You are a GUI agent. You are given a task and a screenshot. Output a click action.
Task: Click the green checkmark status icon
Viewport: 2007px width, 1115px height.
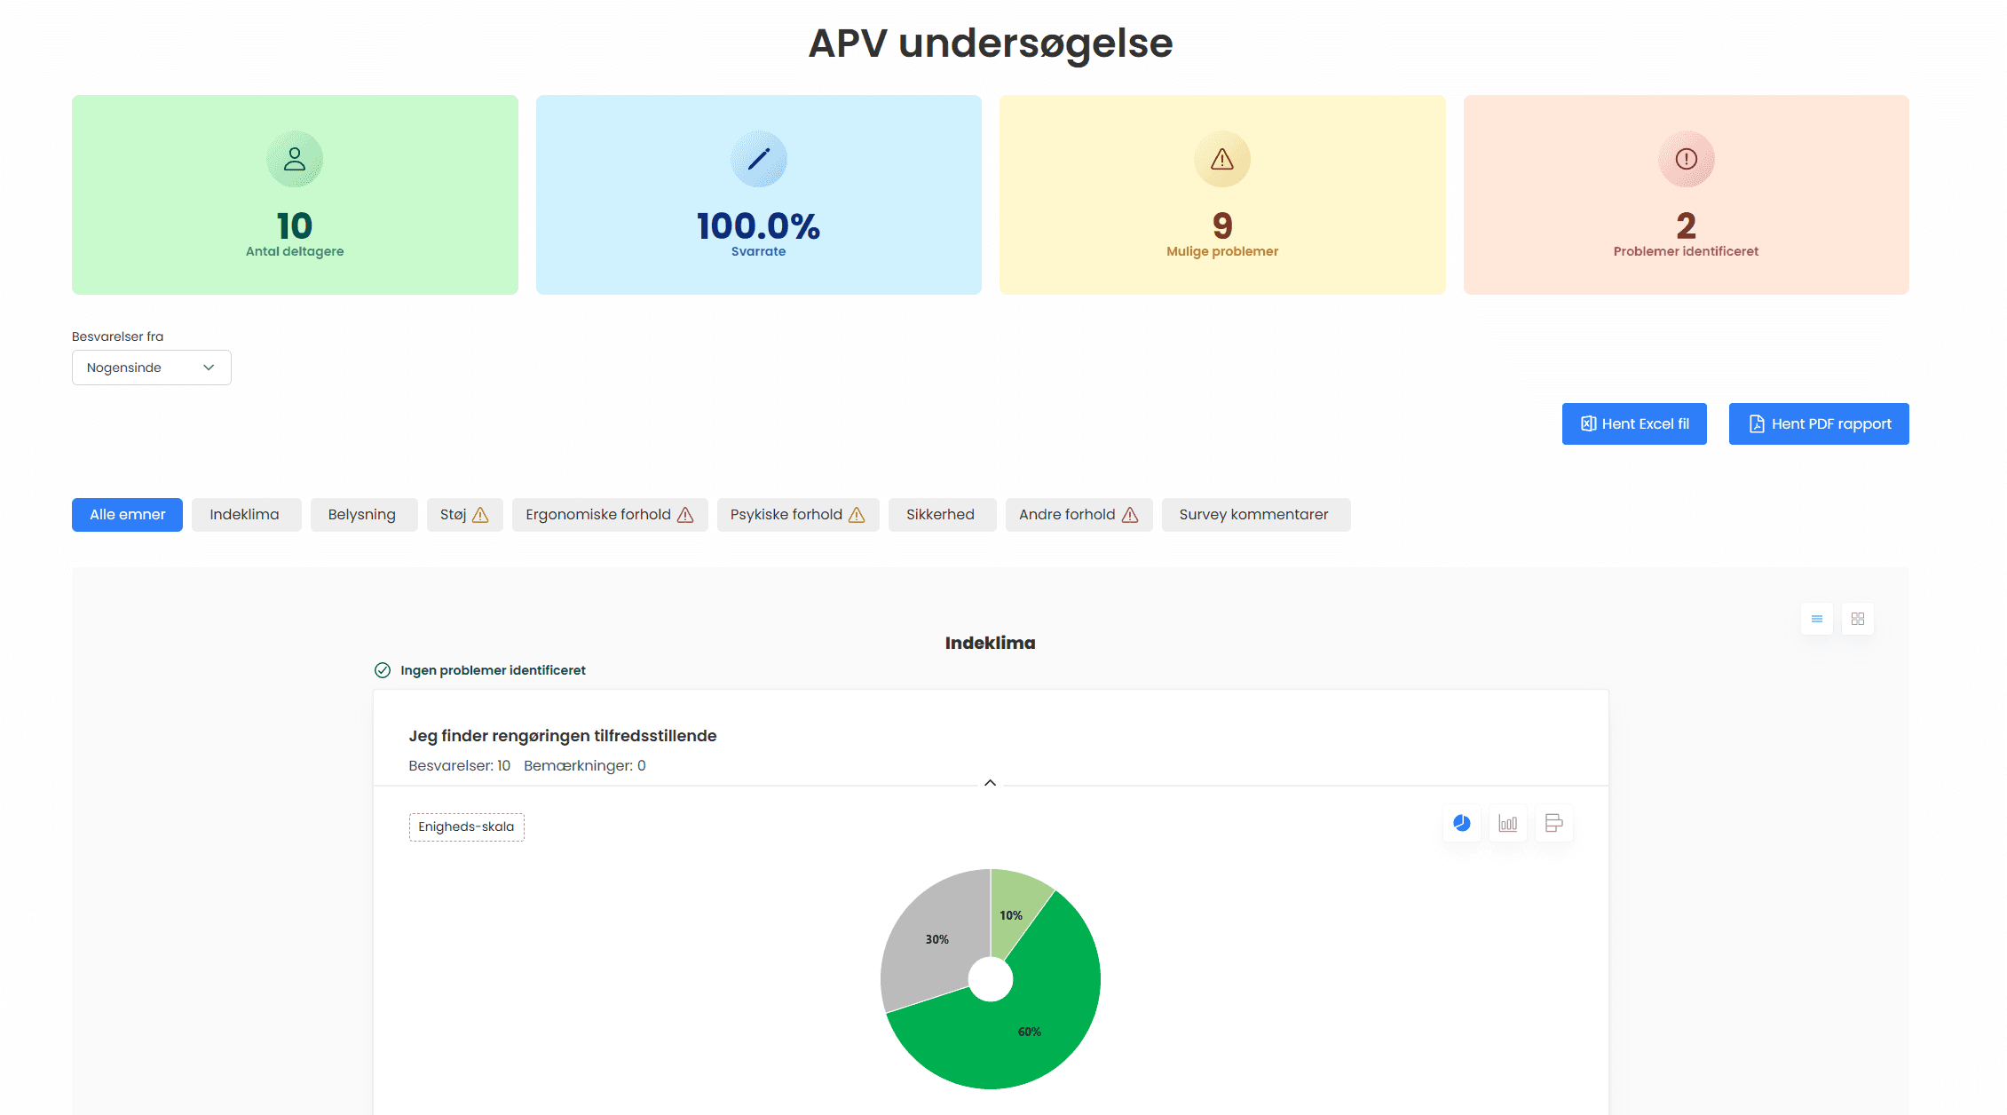point(383,670)
